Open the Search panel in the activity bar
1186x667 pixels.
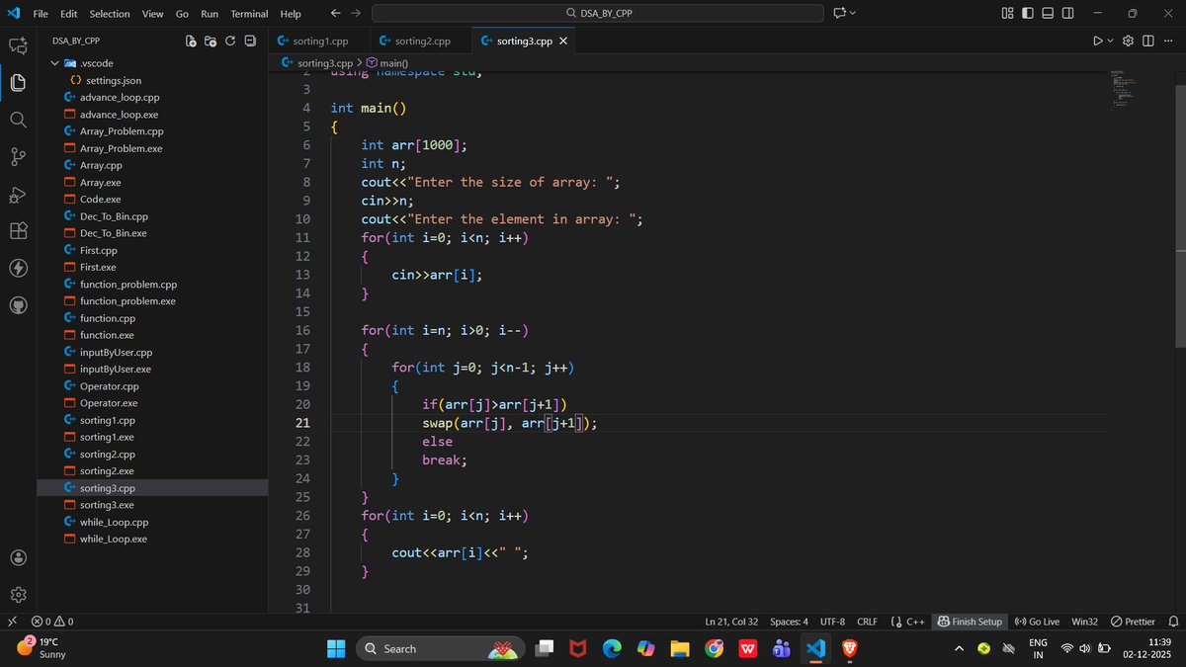(17, 120)
